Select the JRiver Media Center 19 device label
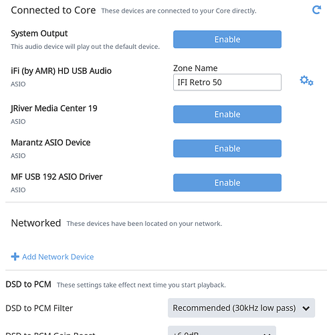The width and height of the screenshot is (333, 335). 54,109
